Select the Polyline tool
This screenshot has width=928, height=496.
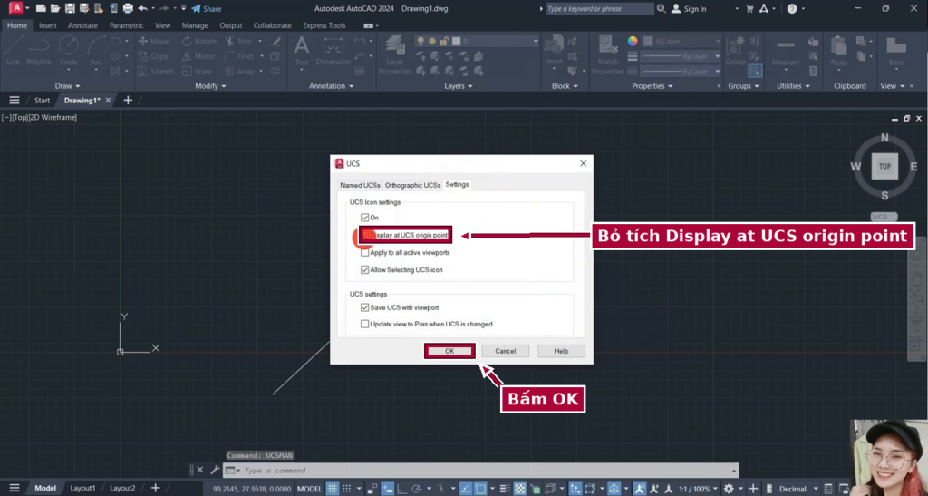tap(38, 50)
